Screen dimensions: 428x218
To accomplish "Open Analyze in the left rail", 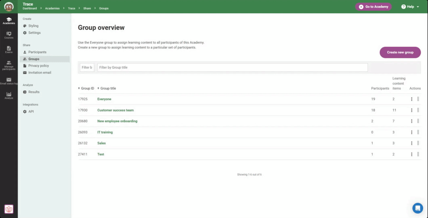I will coord(9,95).
